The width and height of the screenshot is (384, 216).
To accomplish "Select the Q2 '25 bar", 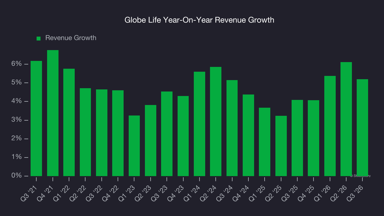I will [281, 146].
